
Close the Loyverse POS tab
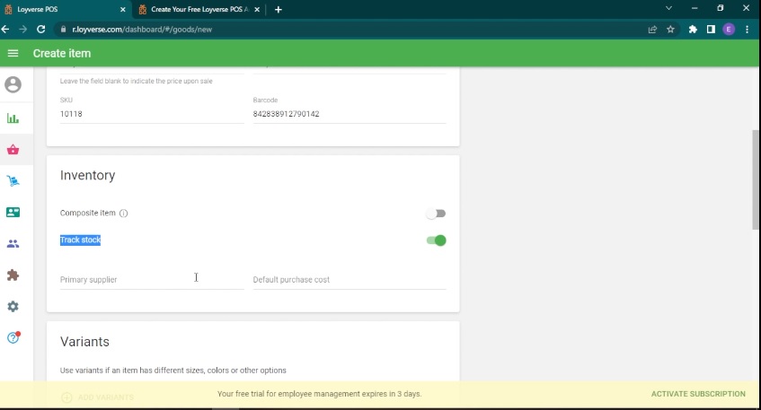coord(123,9)
